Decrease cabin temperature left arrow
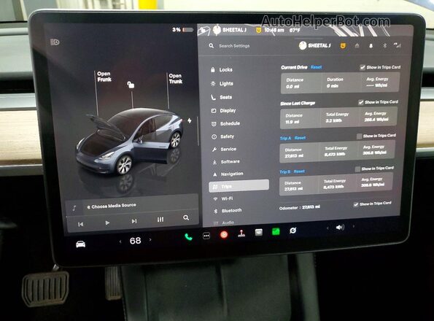 click(x=120, y=241)
